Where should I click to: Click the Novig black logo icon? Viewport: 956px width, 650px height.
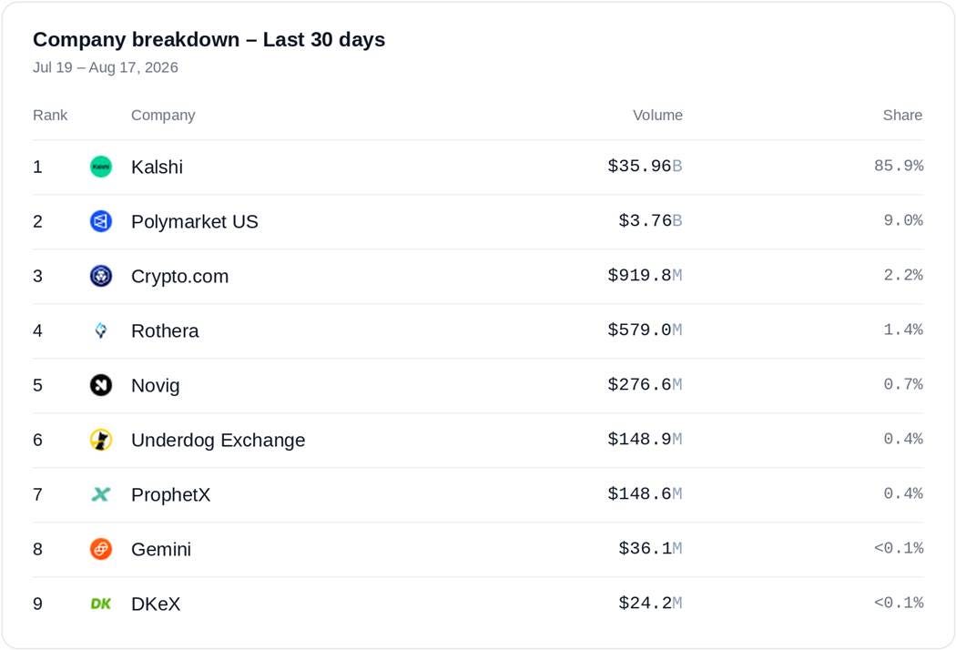click(100, 385)
